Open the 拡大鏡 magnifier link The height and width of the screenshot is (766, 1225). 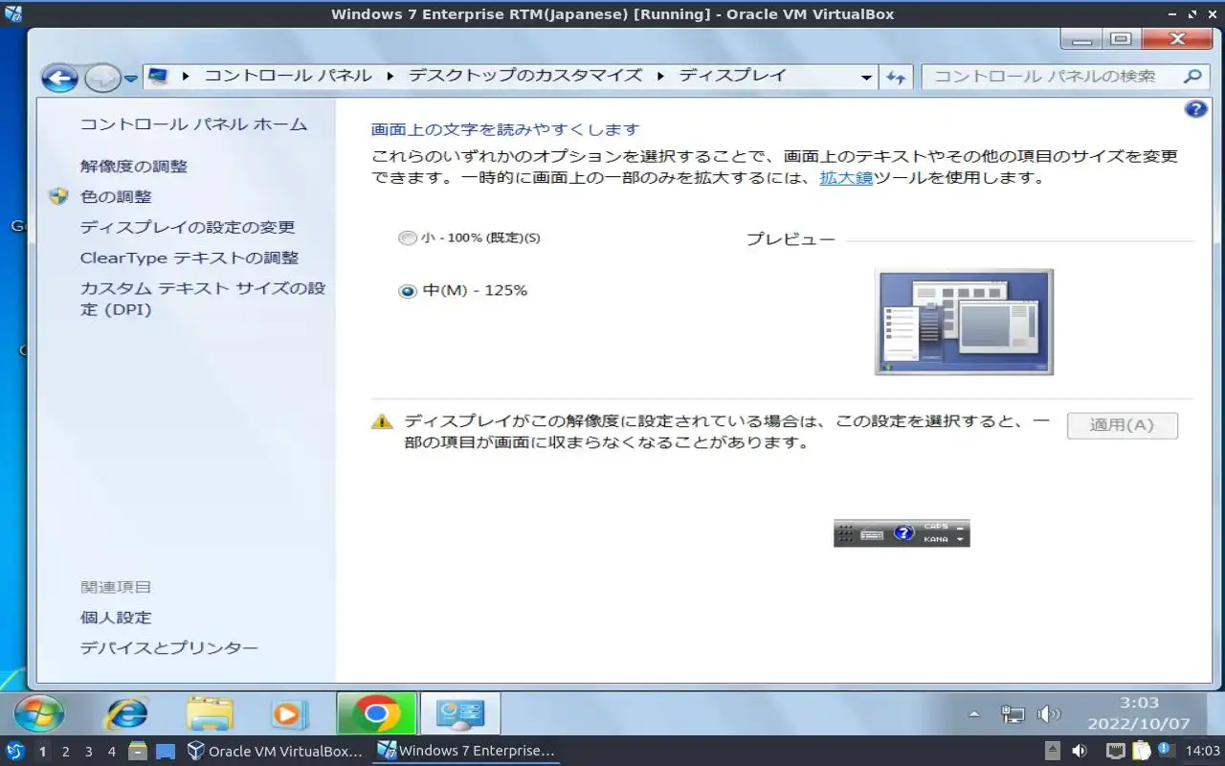[x=846, y=178]
